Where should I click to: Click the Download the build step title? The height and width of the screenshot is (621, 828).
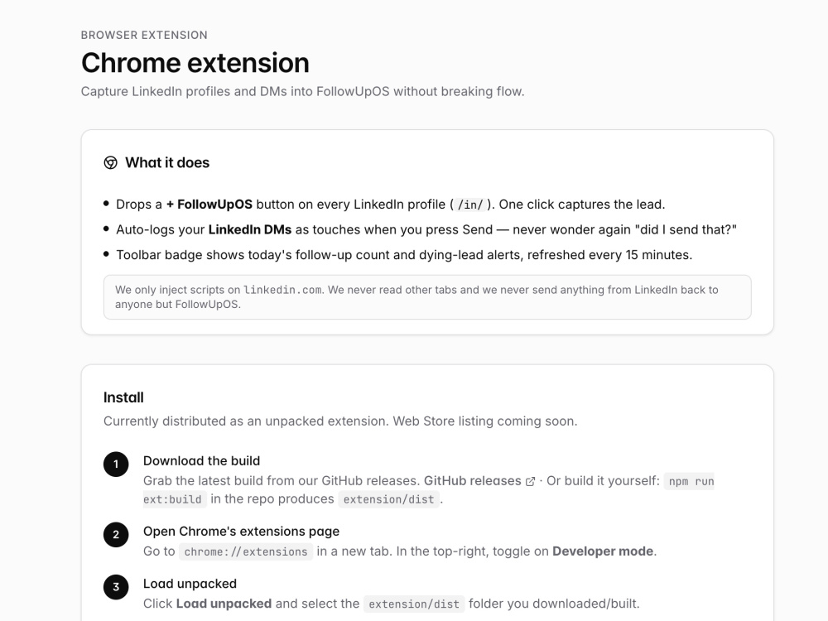[x=202, y=461]
